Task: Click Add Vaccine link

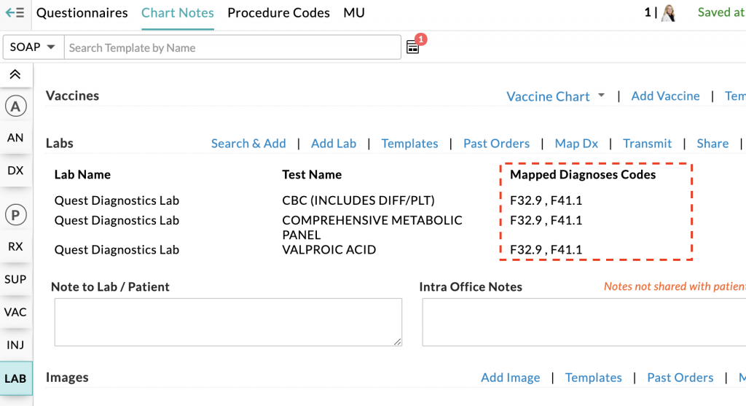Action: tap(665, 96)
